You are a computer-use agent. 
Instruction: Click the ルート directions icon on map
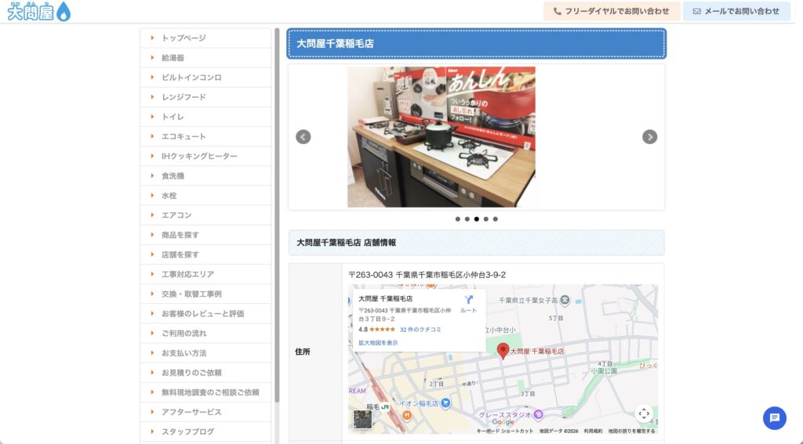tap(468, 301)
